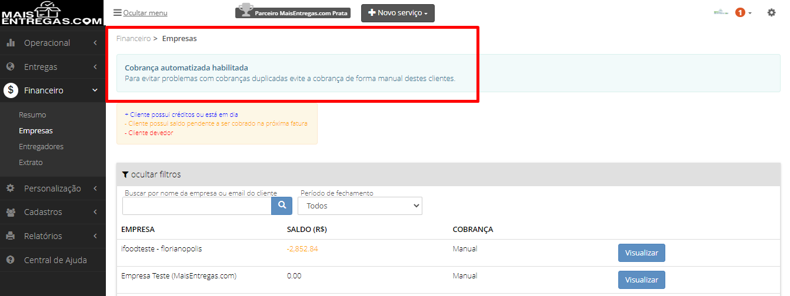This screenshot has width=790, height=296.
Task: Click Manual in Empresa Teste row
Action: (465, 275)
